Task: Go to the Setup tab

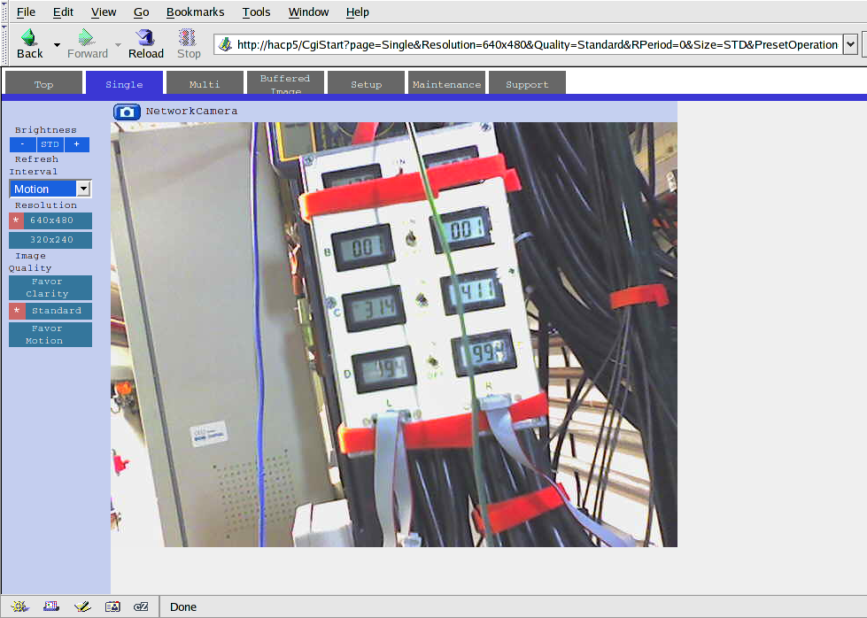Action: (366, 83)
